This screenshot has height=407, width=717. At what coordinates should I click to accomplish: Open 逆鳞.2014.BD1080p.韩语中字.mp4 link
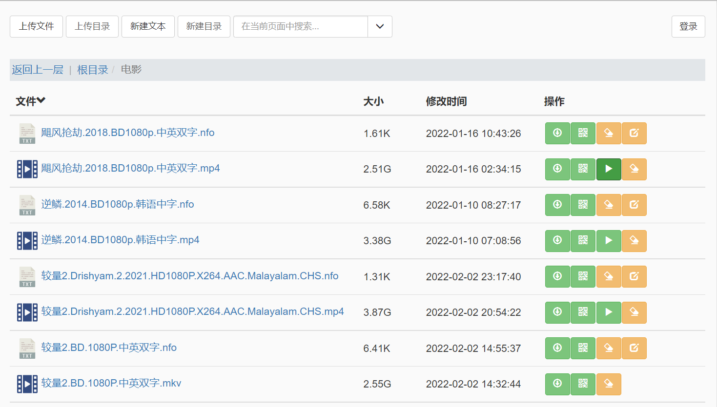point(120,240)
